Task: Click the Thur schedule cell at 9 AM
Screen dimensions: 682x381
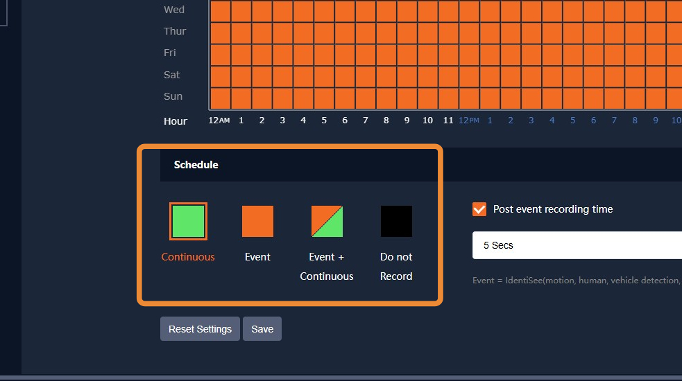Action: 407,33
